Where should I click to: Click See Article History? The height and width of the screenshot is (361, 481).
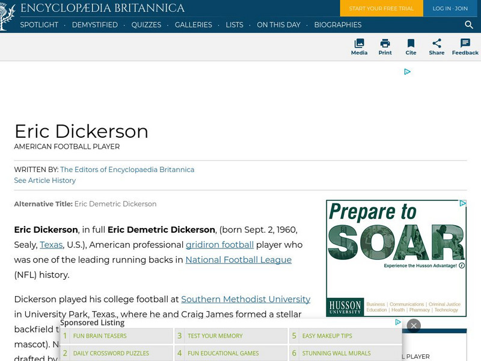coord(44,180)
